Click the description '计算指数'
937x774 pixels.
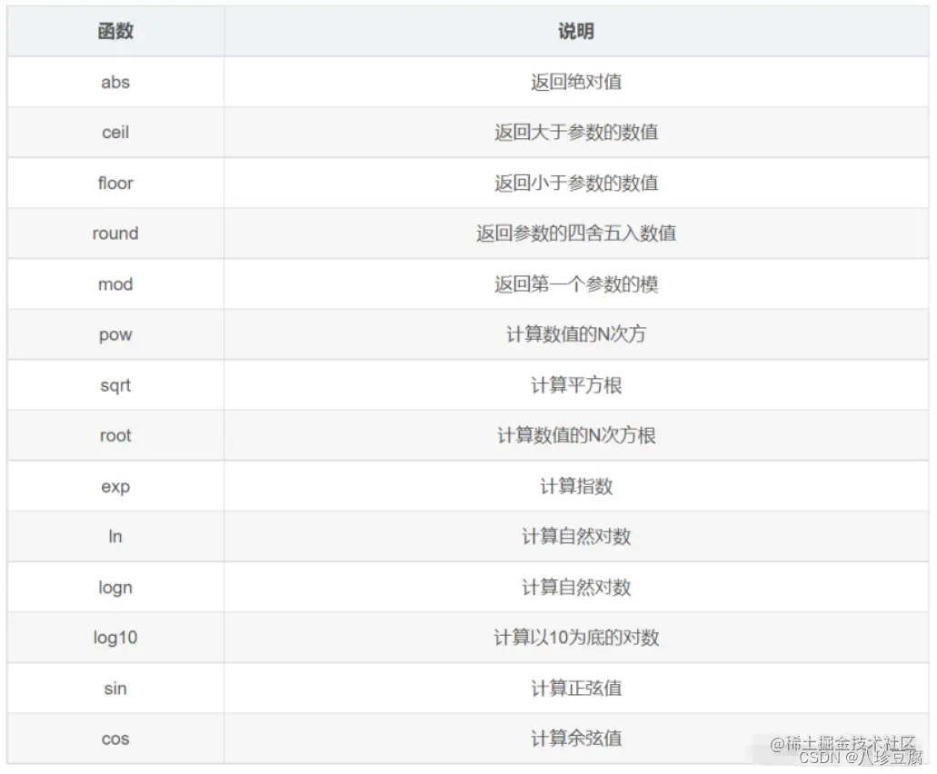[x=576, y=485]
